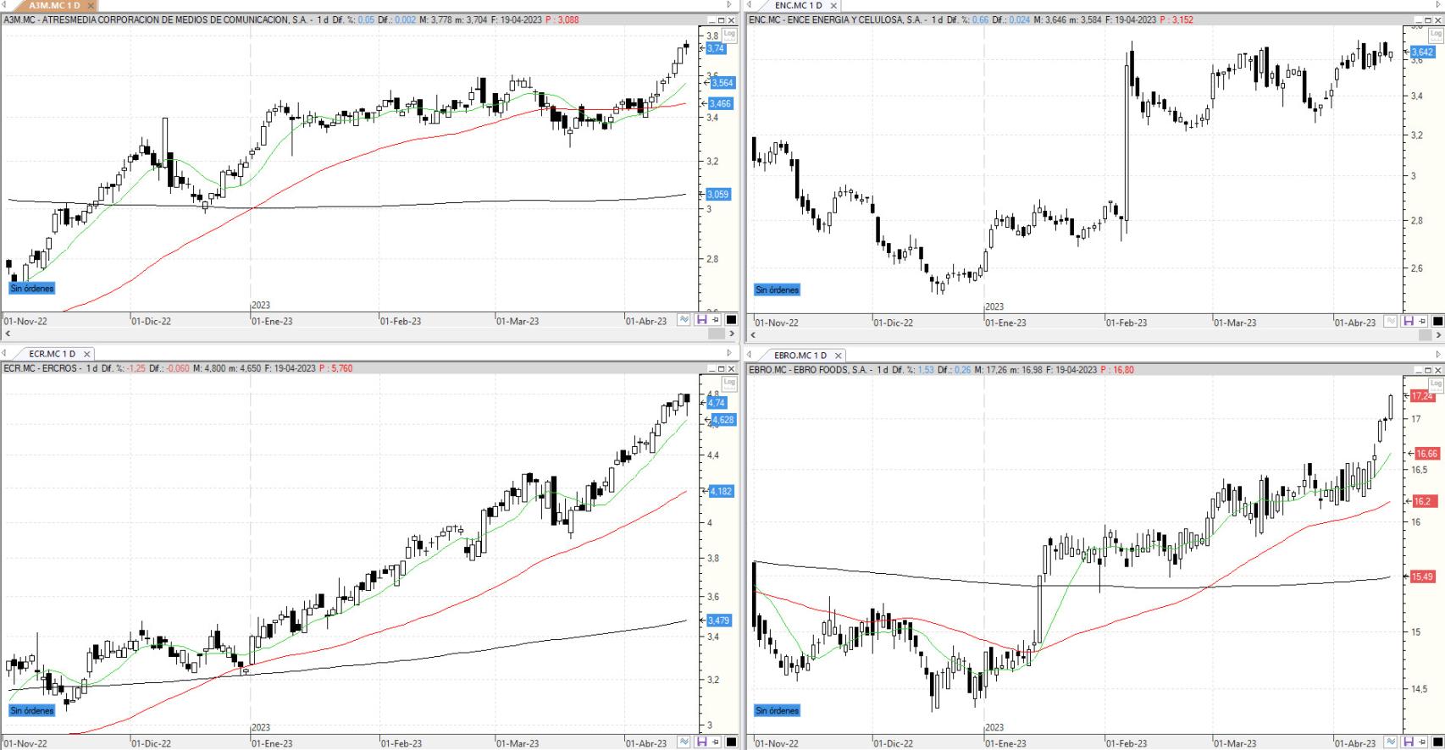Select the A3M.MC 1 D tab
1445x750 pixels.
53,6
